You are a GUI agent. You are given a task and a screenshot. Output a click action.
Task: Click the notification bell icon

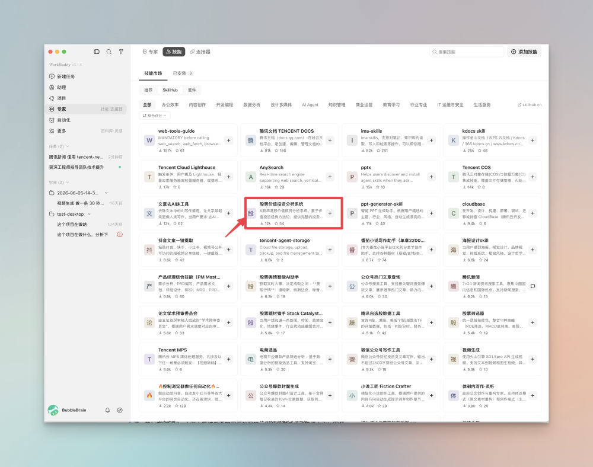[x=107, y=410]
